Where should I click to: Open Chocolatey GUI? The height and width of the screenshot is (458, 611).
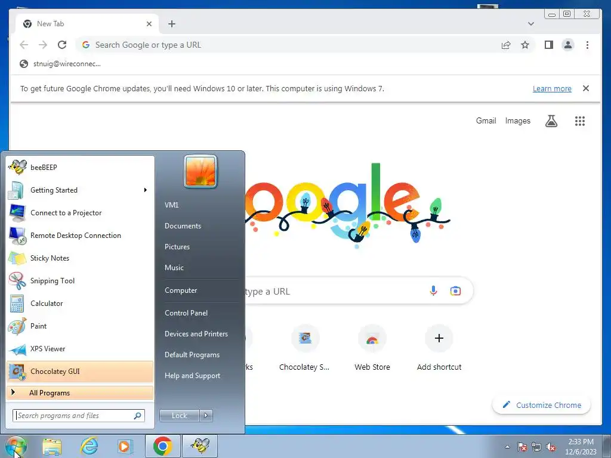[x=80, y=371]
